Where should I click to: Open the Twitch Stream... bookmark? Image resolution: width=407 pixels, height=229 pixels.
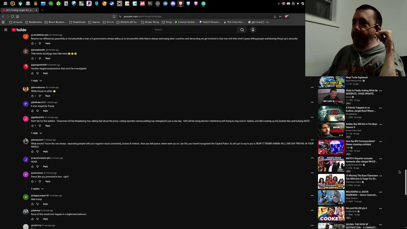coord(210,22)
